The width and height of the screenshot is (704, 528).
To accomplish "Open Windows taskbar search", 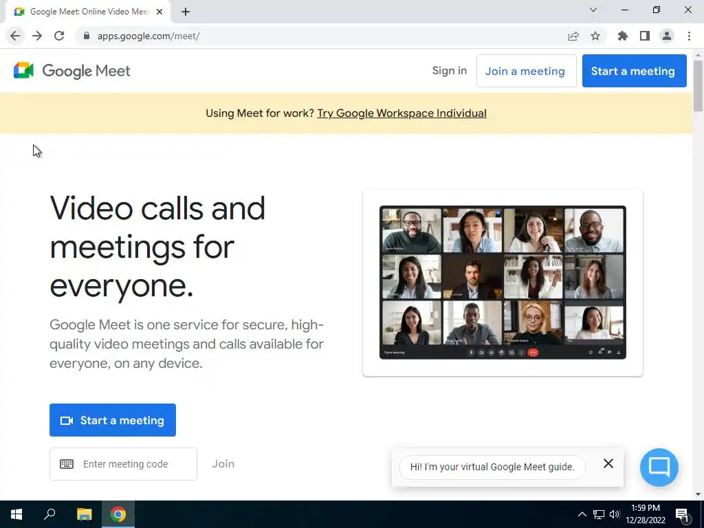I will (x=49, y=514).
